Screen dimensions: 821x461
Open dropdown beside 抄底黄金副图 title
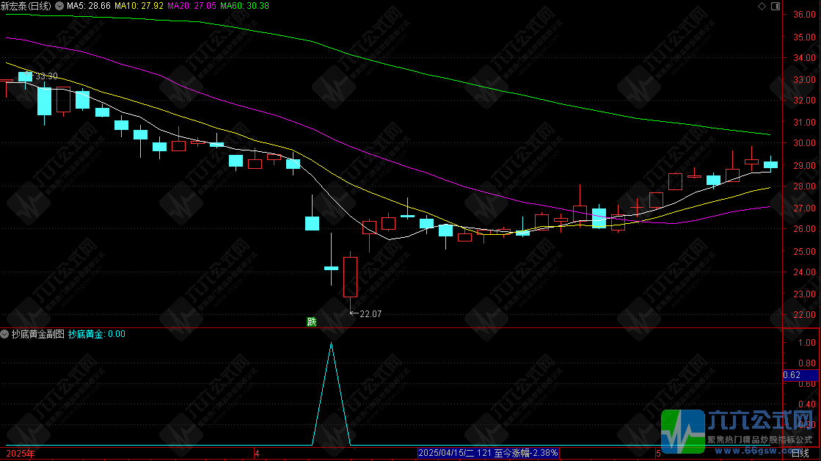coord(4,334)
